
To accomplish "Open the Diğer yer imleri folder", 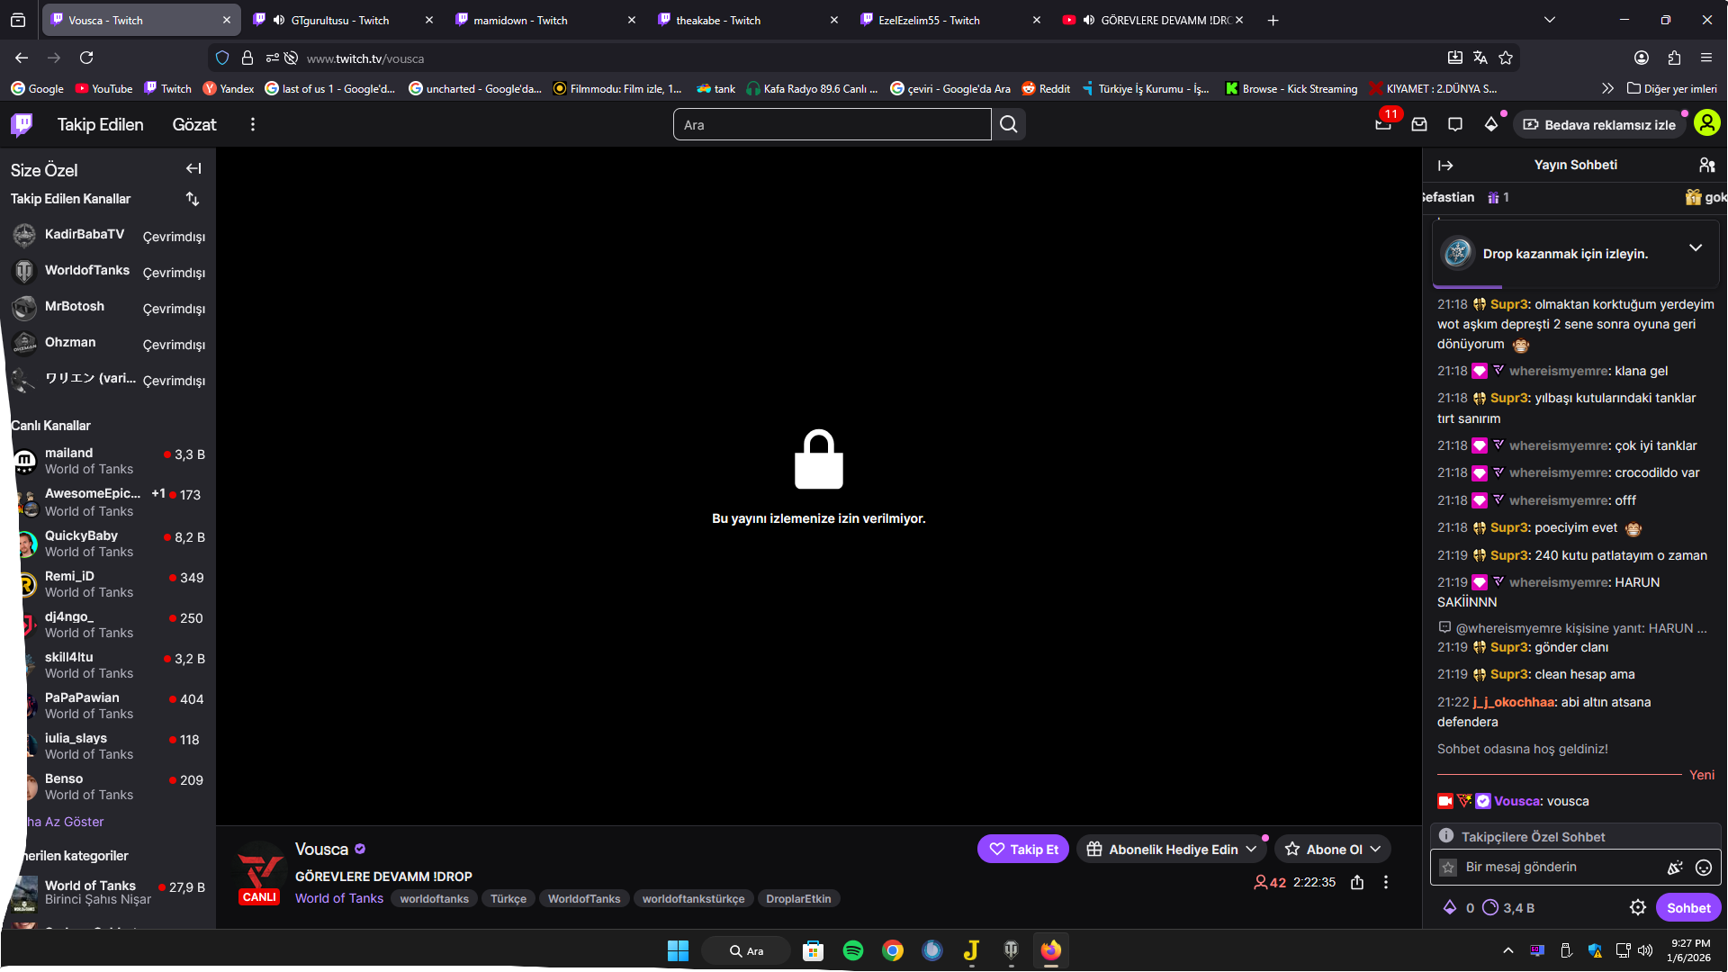I will (x=1672, y=88).
